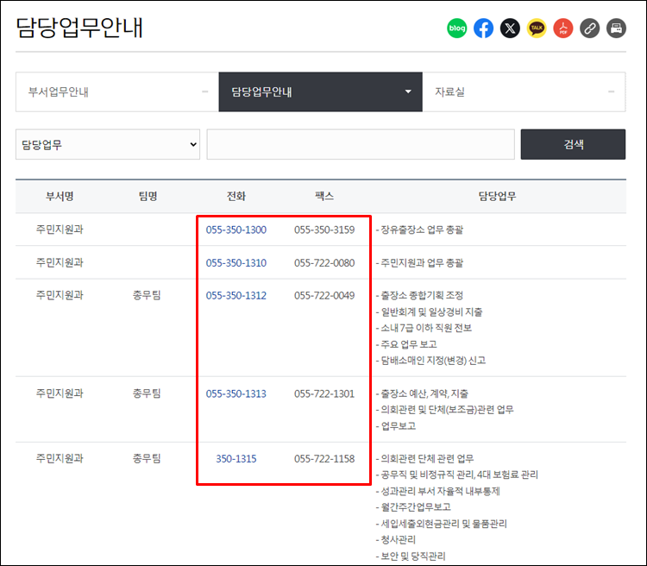This screenshot has width=647, height=566.
Task: Click the 담당업무 column header
Action: coord(497,196)
